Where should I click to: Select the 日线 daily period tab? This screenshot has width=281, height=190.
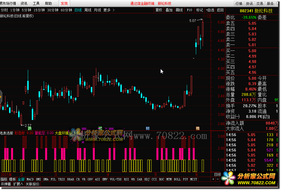click(78, 10)
